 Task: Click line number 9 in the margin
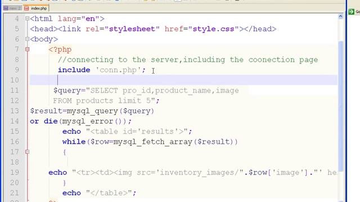click(x=16, y=70)
